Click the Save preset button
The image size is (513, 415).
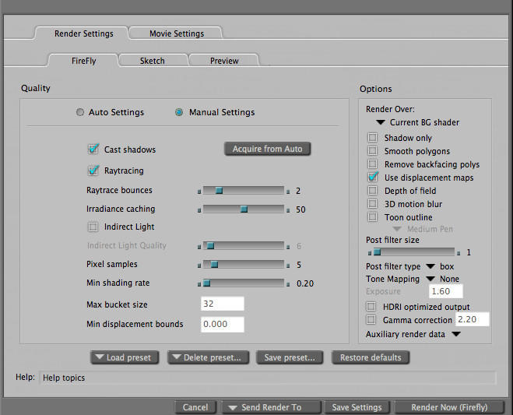coord(290,357)
